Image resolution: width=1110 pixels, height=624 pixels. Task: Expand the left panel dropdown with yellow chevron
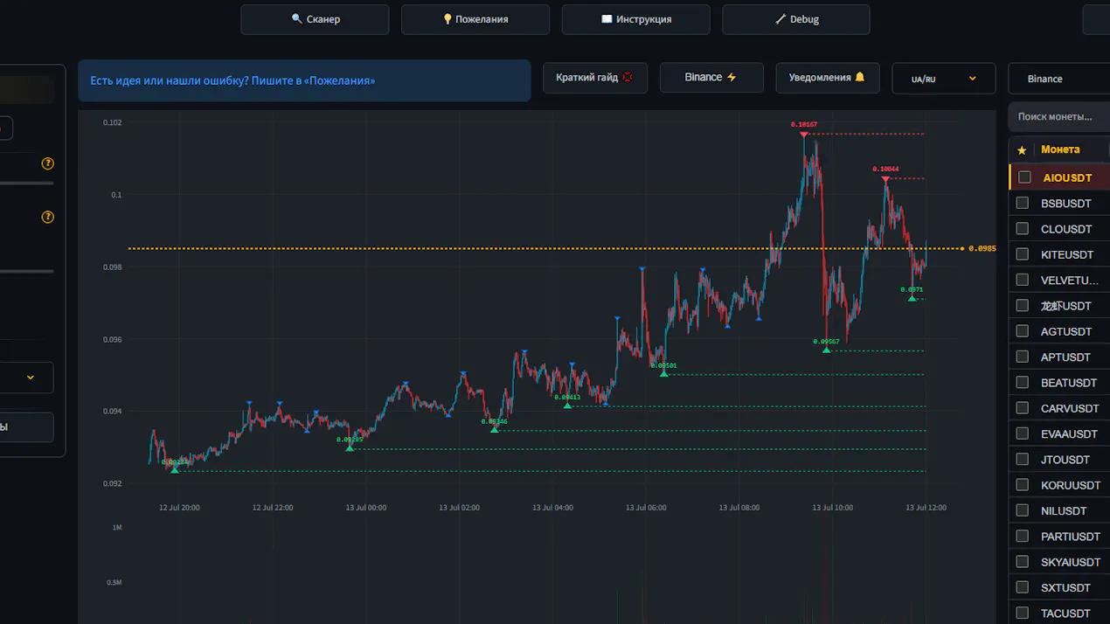click(x=26, y=378)
